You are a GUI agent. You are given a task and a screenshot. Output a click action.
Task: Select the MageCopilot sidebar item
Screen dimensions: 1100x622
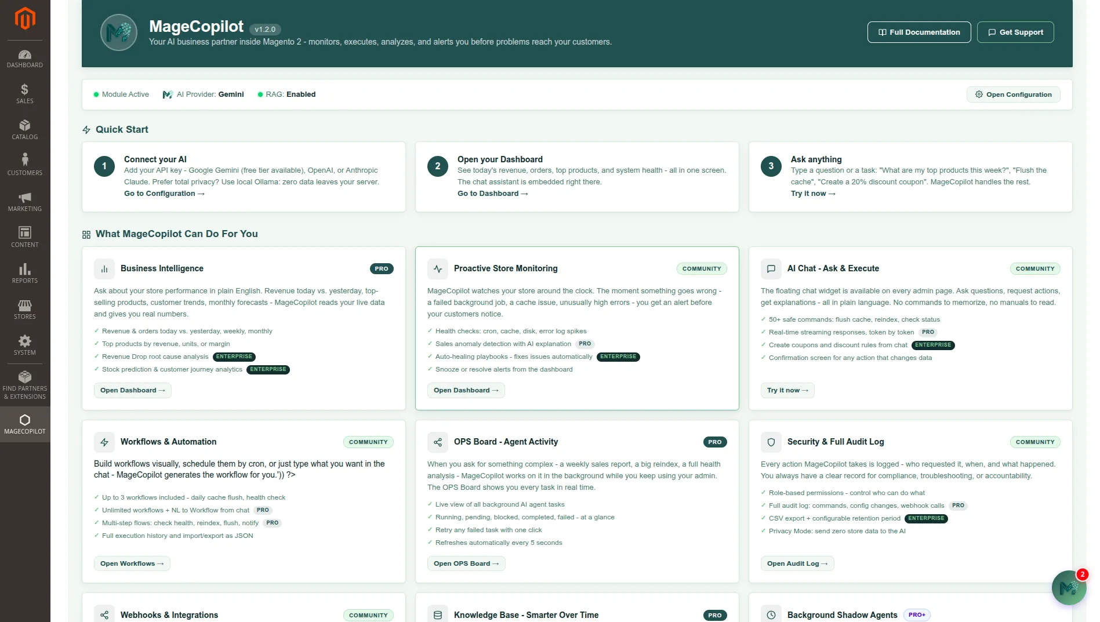[x=25, y=424]
